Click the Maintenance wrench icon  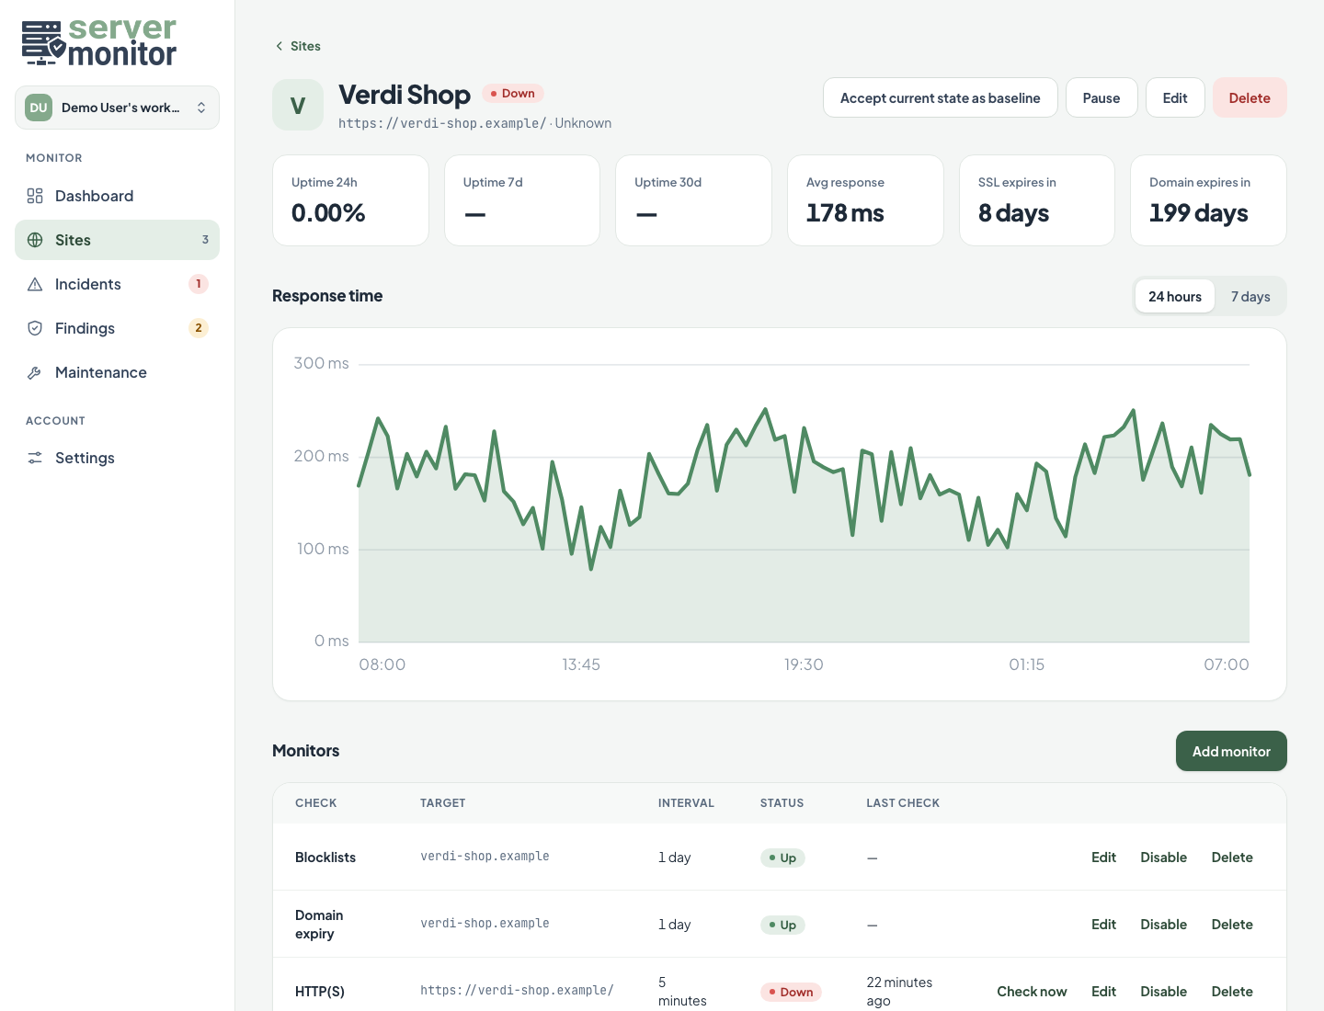[x=35, y=372]
